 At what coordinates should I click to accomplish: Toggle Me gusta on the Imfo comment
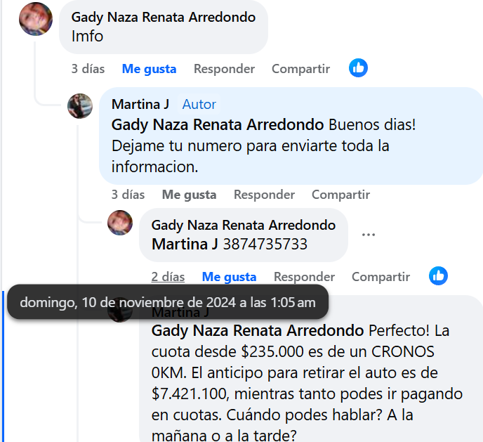coord(149,69)
